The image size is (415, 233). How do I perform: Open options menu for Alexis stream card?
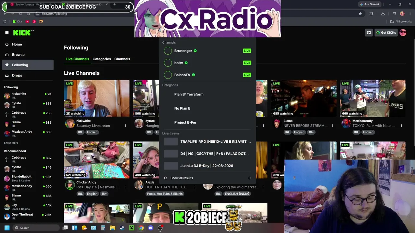click(195, 187)
